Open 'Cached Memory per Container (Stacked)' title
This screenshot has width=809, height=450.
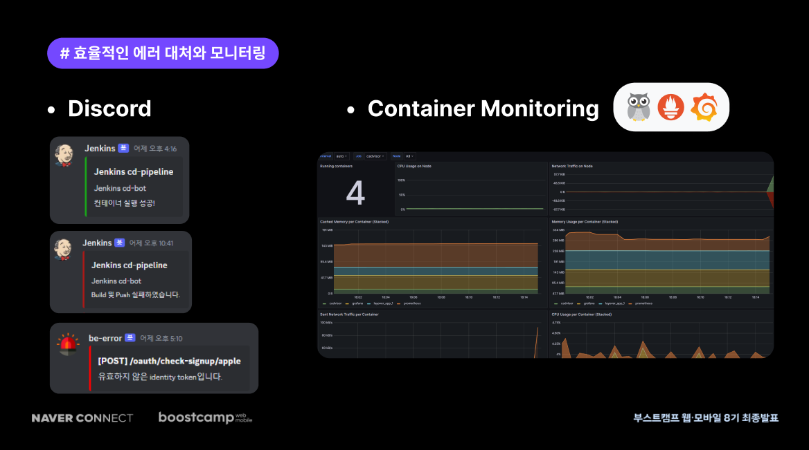click(355, 222)
